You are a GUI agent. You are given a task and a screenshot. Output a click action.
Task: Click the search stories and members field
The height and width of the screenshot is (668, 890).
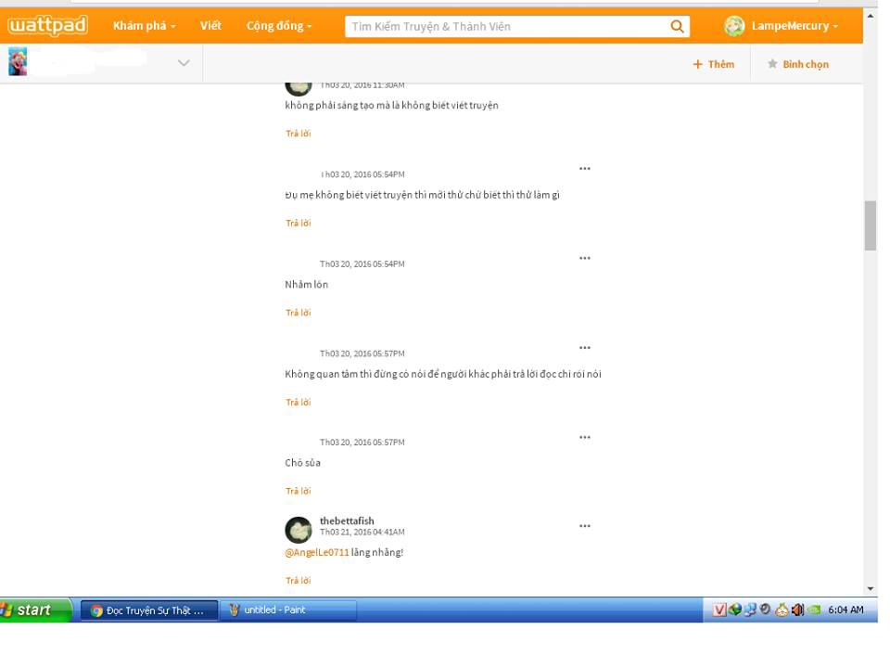[x=505, y=27]
